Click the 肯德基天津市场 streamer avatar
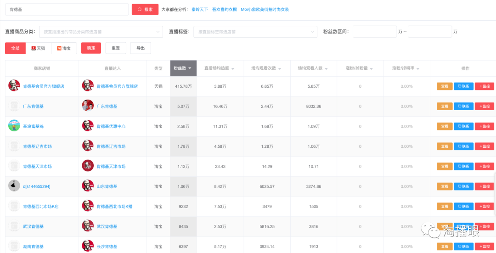This screenshot has height=253, width=496. click(x=88, y=166)
